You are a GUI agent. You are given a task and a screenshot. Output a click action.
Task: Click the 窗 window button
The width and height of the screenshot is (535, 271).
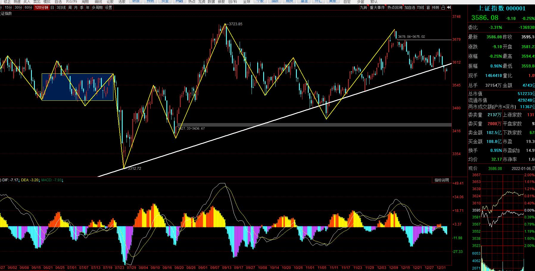tap(428, 7)
